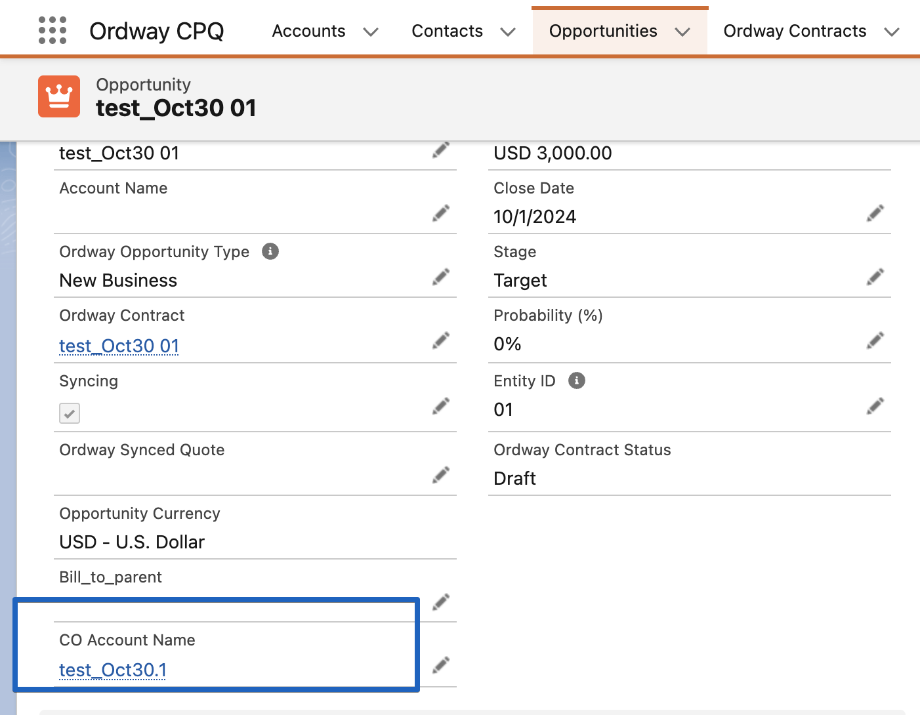Show Entity ID info tooltip icon

click(x=577, y=380)
